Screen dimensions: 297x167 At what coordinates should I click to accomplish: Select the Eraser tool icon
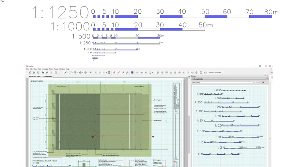[x=114, y=73]
